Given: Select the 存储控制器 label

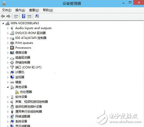Looking at the screenshot, I should (23, 63).
